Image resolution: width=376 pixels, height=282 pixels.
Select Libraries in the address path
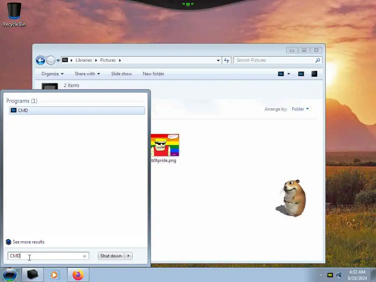pos(84,60)
